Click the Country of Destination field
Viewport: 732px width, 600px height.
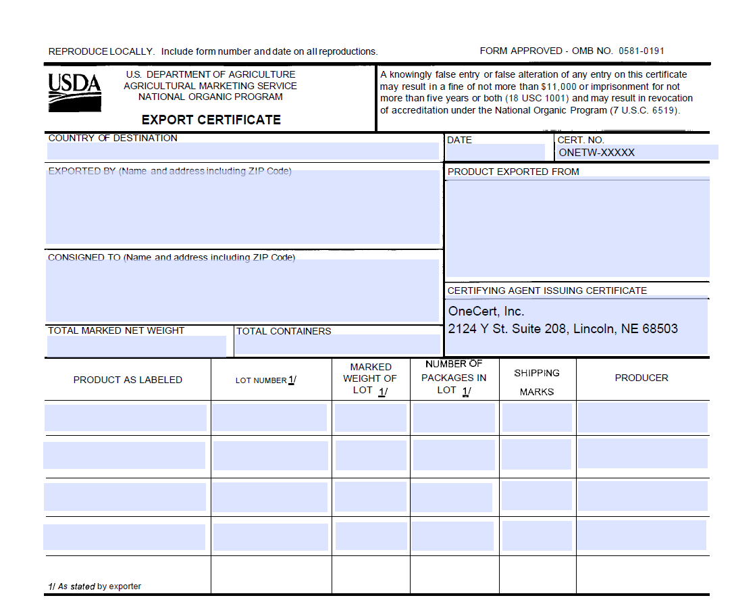(242, 150)
